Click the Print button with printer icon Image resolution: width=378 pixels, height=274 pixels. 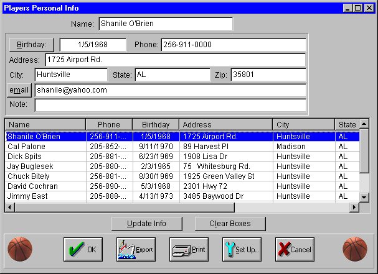click(189, 249)
